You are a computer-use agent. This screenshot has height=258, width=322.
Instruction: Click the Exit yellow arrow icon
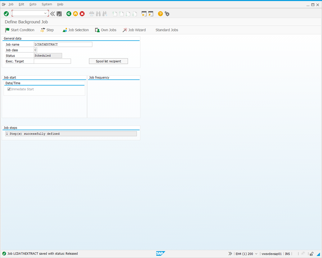coord(75,13)
